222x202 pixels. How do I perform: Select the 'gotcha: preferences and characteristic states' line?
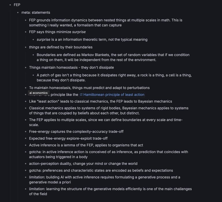coord(101,170)
